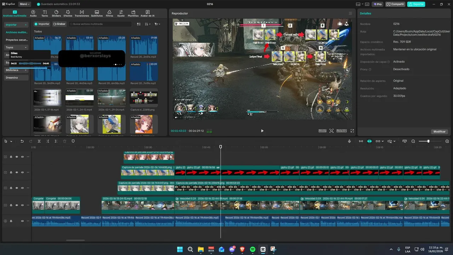453x255 pixels.
Task: Open the Reproductor panel menu icon
Action: pos(350,13)
